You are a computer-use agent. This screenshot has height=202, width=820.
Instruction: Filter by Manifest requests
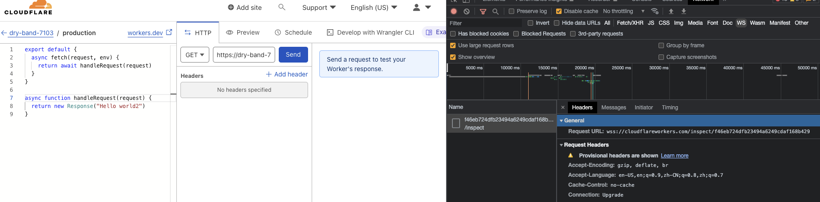point(780,23)
